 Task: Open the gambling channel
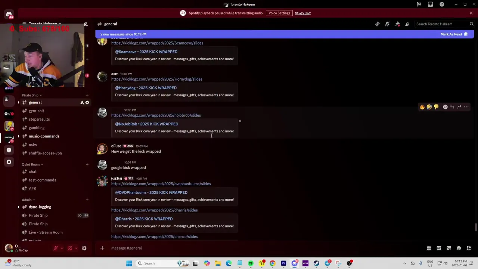37,128
